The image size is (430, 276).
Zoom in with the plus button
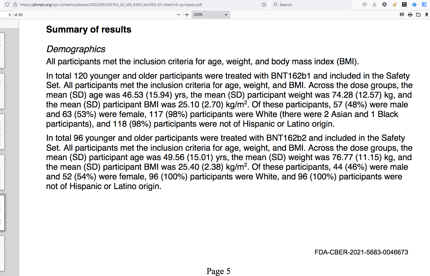click(x=187, y=15)
